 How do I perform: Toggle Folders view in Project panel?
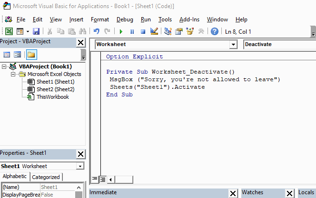pos(31,55)
